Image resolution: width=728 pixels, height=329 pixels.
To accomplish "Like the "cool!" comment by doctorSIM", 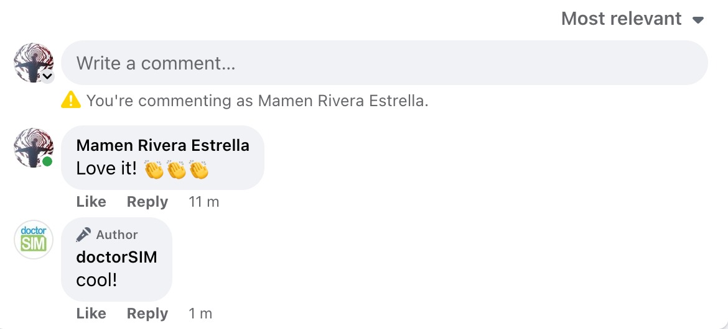I will (x=91, y=313).
